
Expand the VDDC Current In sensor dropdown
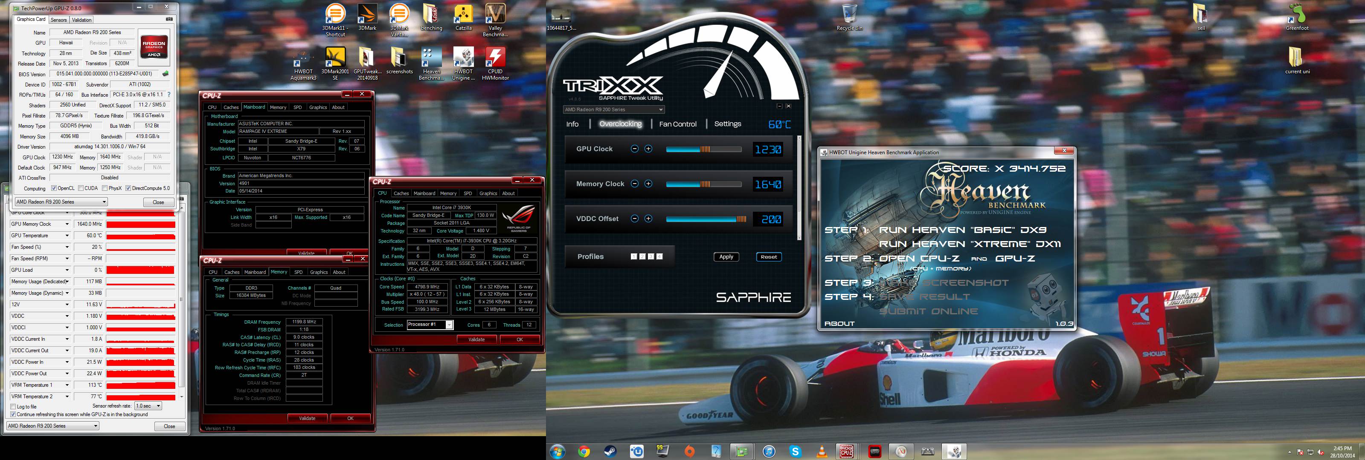pos(67,339)
